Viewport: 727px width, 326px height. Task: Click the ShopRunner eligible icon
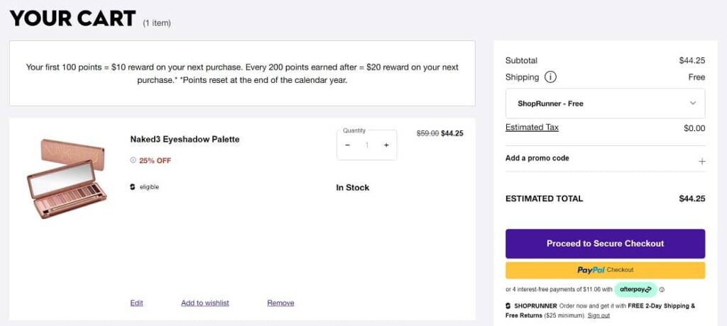[133, 187]
